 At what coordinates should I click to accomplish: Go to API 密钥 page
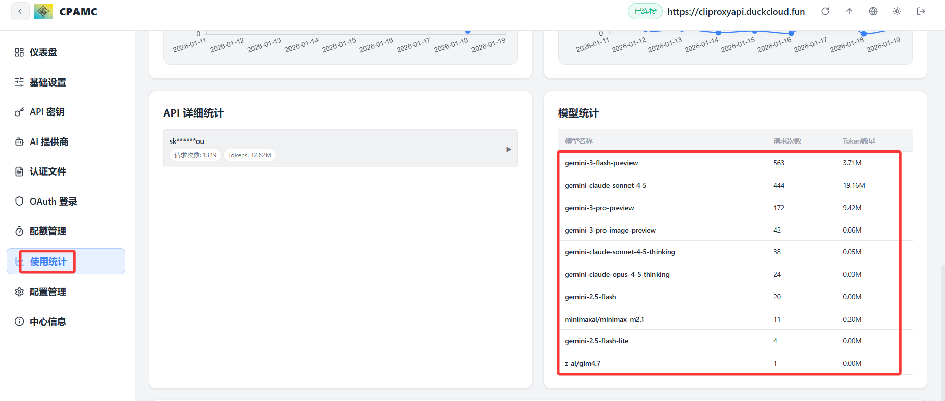coord(66,112)
